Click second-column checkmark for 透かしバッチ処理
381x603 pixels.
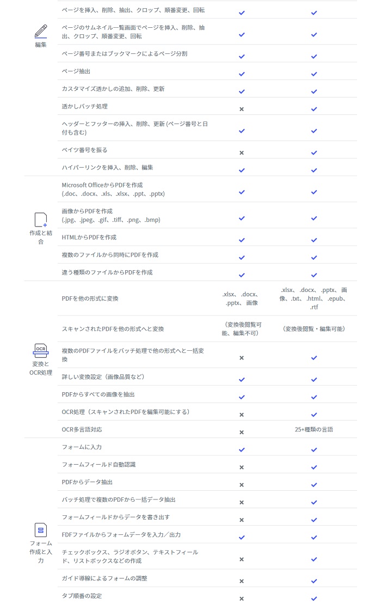click(314, 109)
